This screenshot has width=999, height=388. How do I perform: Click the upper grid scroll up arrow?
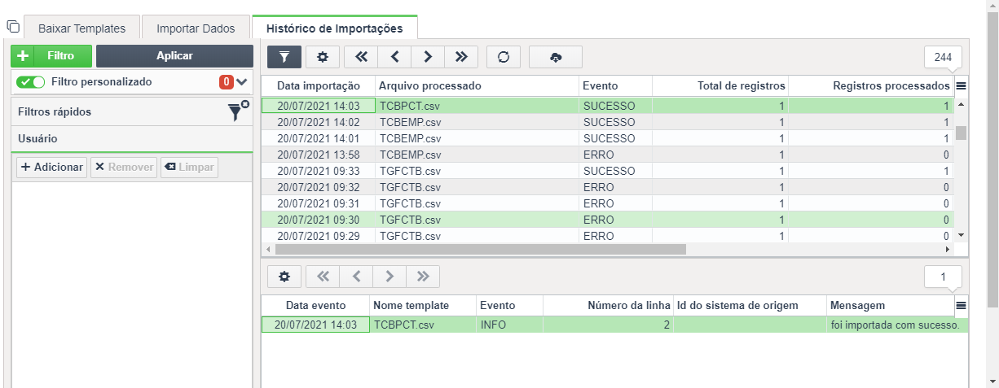click(x=961, y=105)
